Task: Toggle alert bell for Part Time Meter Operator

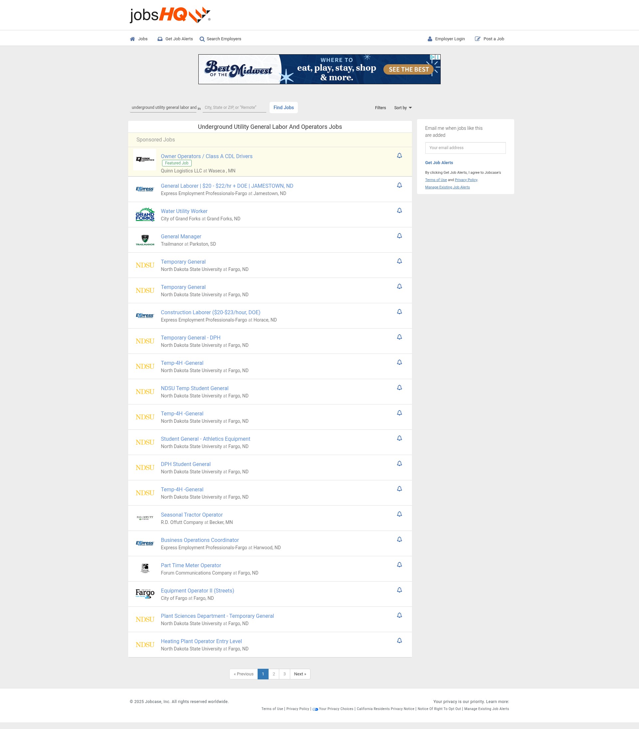Action: [x=399, y=565]
